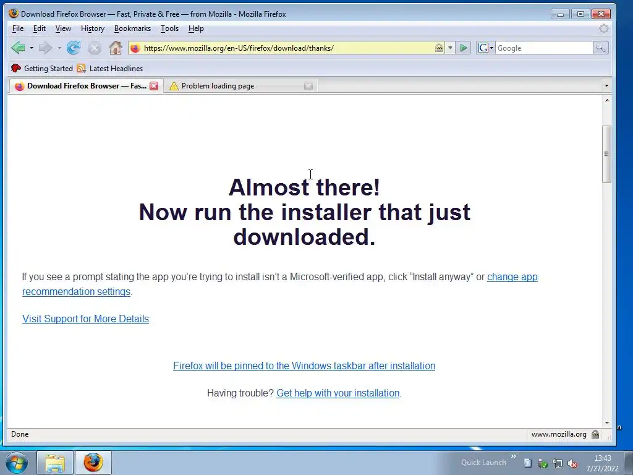
Task: Click the scrollbar down arrow
Action: coord(607,423)
